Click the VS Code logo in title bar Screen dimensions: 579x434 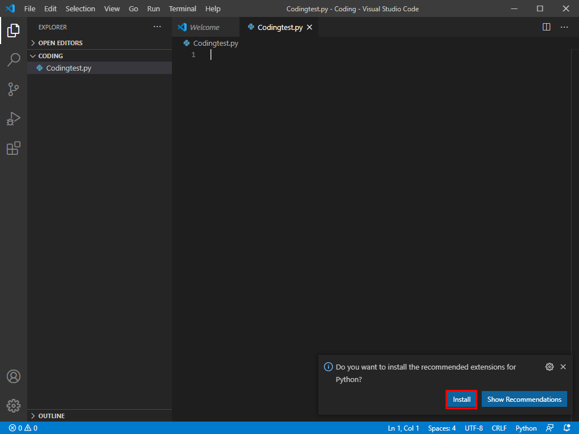[x=10, y=8]
